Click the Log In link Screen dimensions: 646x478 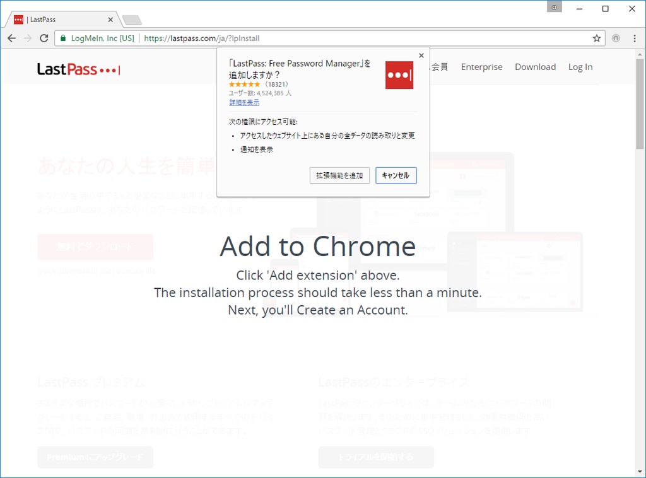[x=580, y=67]
